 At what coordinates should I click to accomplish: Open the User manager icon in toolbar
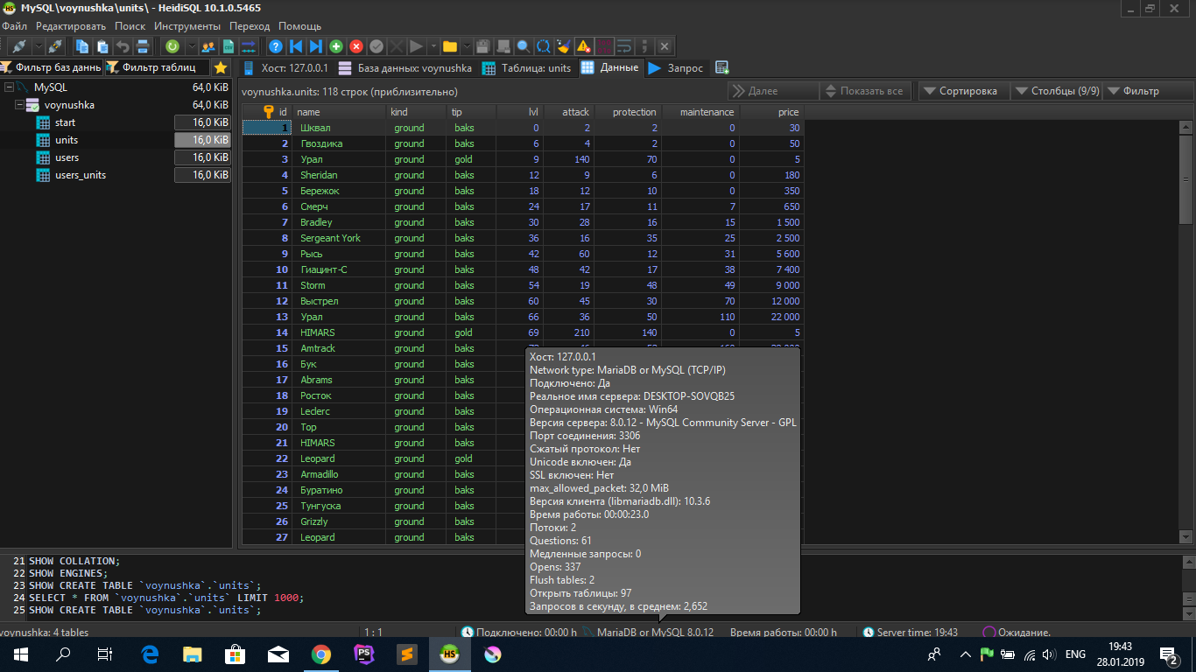pyautogui.click(x=208, y=46)
